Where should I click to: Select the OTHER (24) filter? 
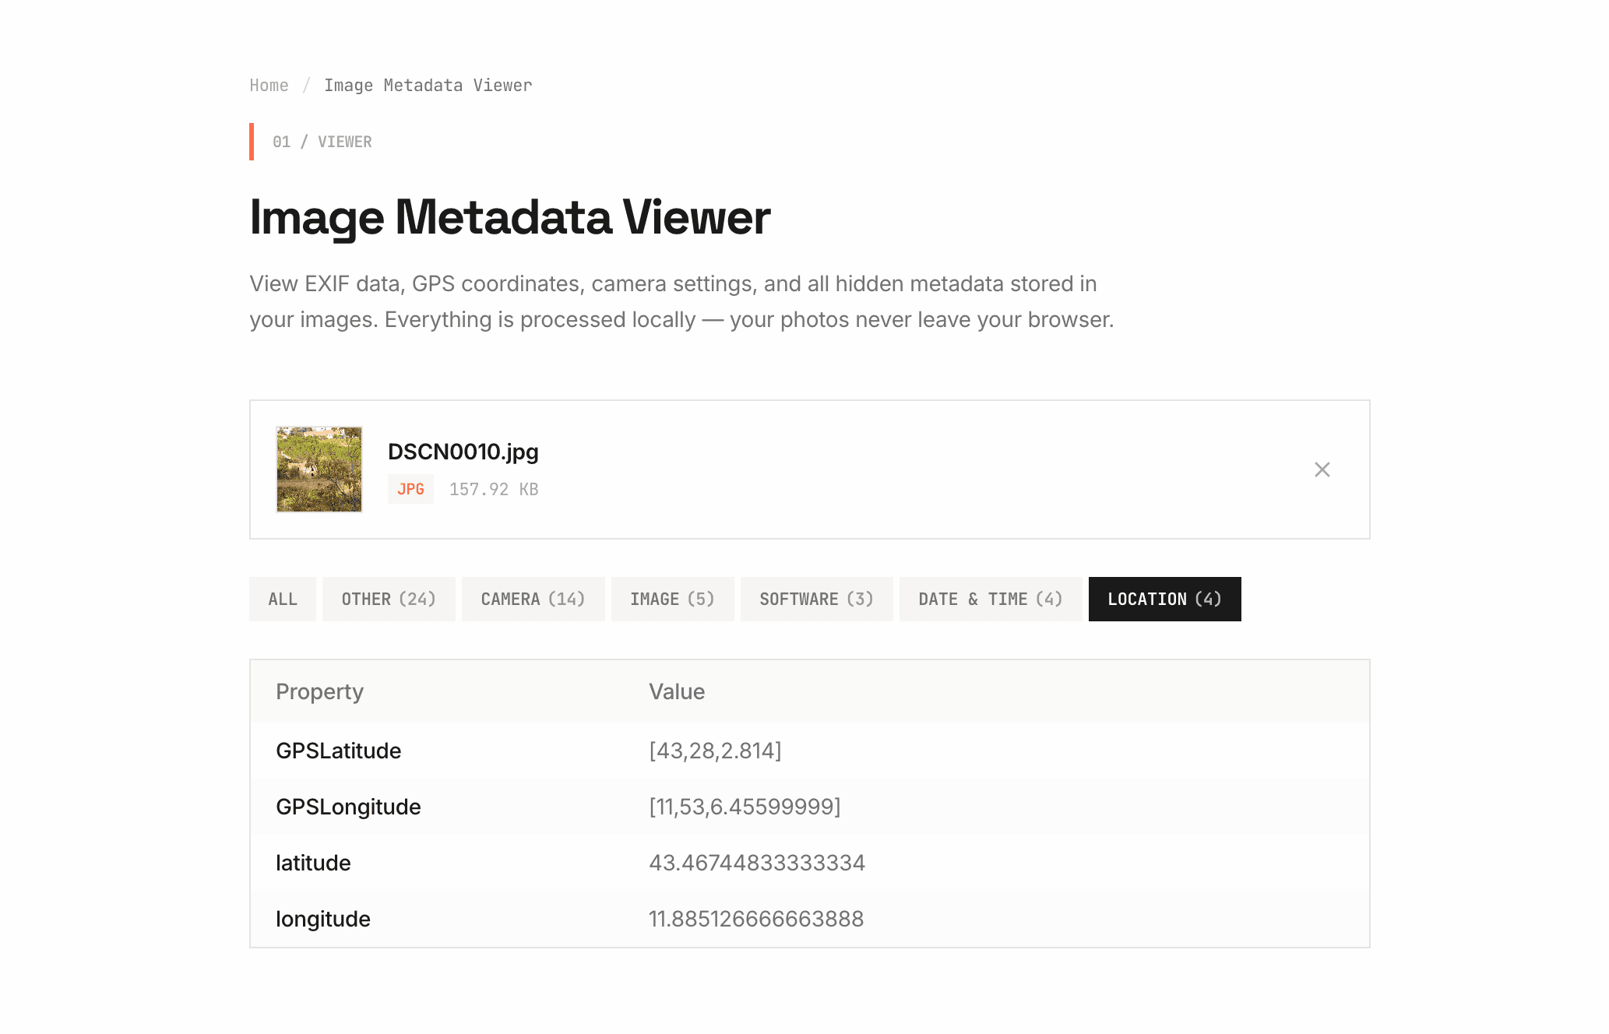[388, 599]
